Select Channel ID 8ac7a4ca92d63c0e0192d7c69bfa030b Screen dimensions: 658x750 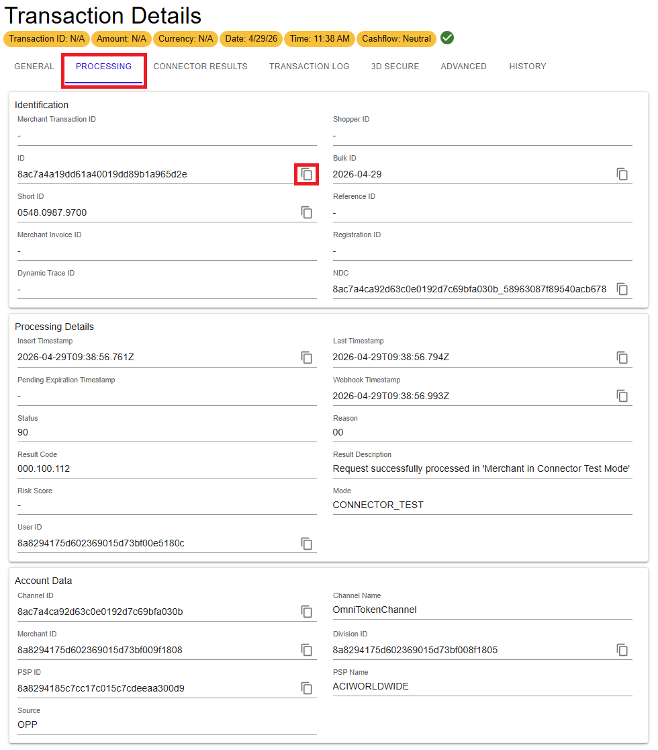point(100,612)
